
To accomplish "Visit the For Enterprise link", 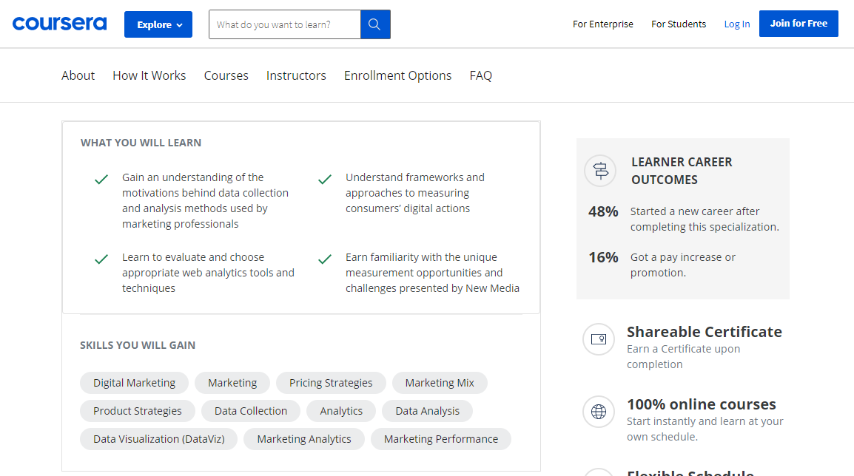I will [602, 24].
